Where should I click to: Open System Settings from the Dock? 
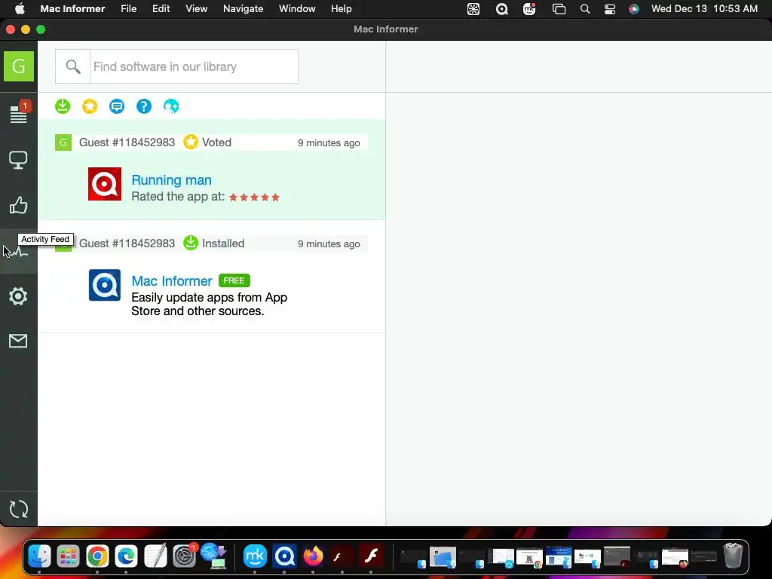184,556
